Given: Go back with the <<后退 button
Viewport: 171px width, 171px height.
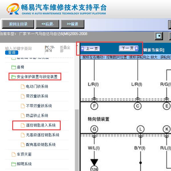Looking at the screenshot, I should click(x=47, y=24).
